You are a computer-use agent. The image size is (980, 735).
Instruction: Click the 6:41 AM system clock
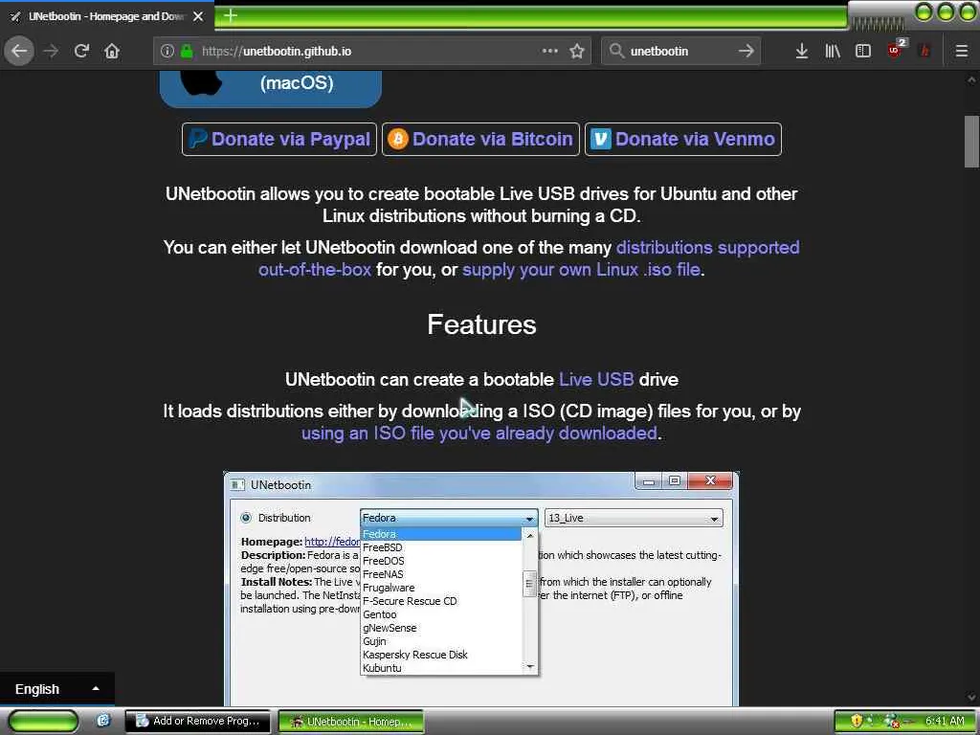[x=945, y=721]
